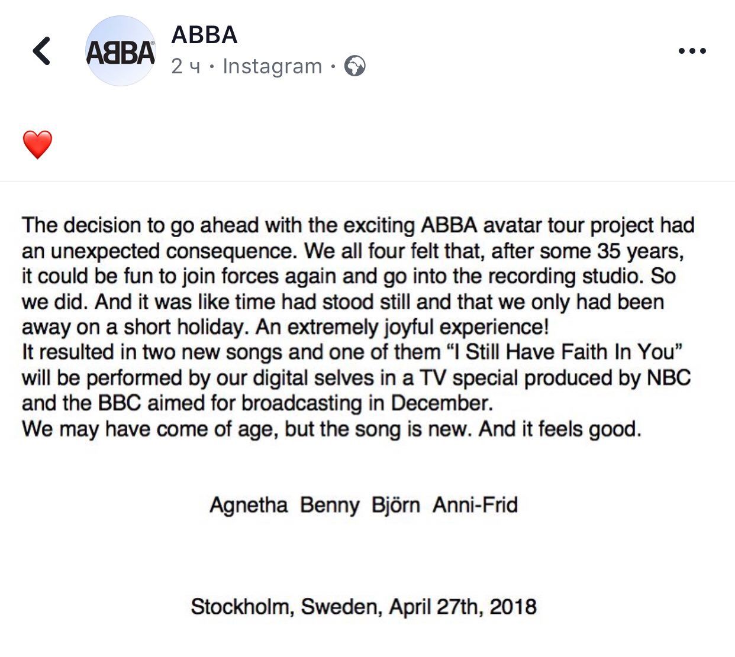Open the three-dot post options menu
Viewport: 735px width, 657px height.
point(692,51)
